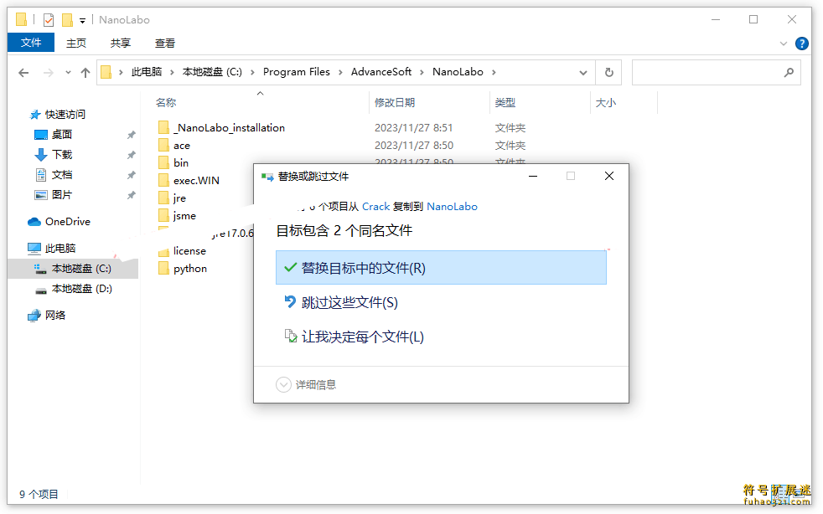Image resolution: width=823 pixels, height=514 pixels.
Task: Select the 下载 download arrow icon
Action: pos(41,155)
